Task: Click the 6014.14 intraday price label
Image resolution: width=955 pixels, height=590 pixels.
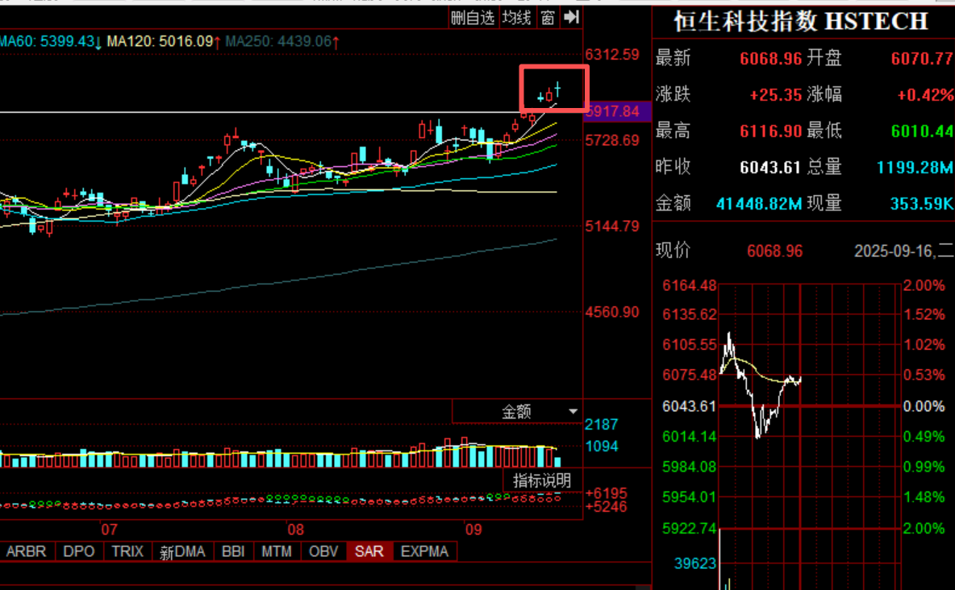Action: point(690,437)
